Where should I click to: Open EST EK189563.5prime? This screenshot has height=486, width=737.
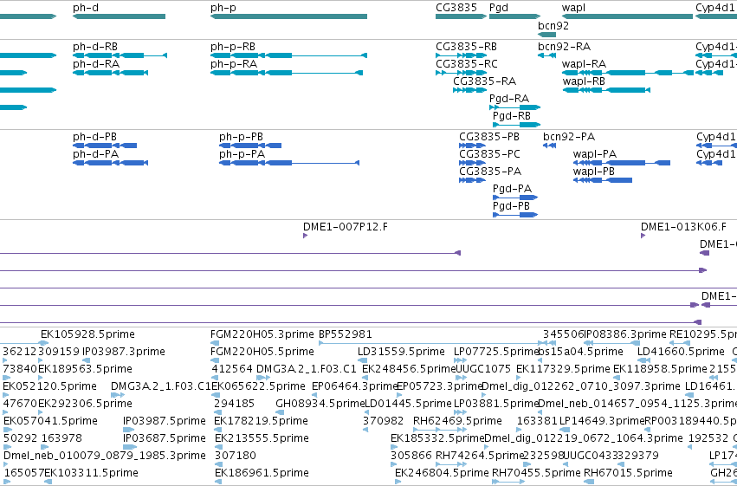(x=85, y=369)
